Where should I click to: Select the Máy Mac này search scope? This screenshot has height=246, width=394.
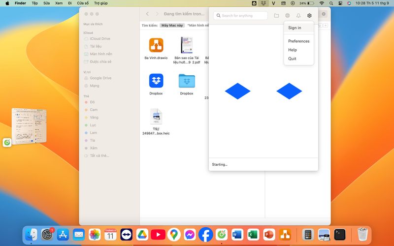(172, 25)
